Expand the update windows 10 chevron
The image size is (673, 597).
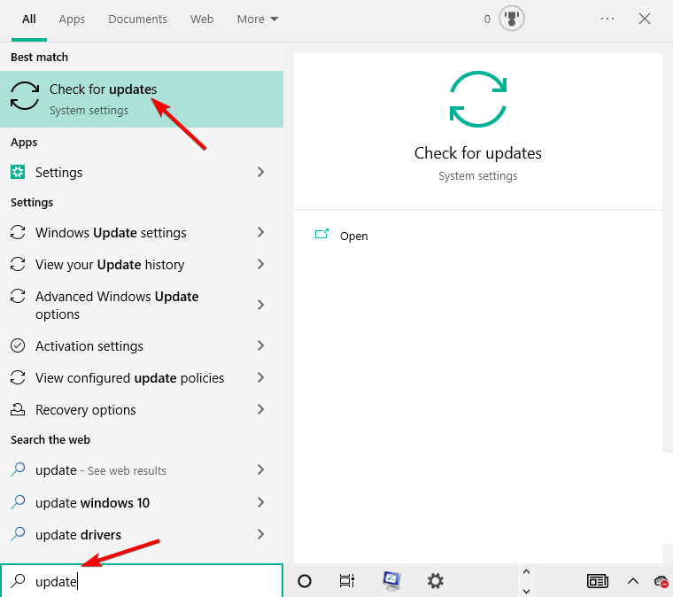(x=260, y=502)
